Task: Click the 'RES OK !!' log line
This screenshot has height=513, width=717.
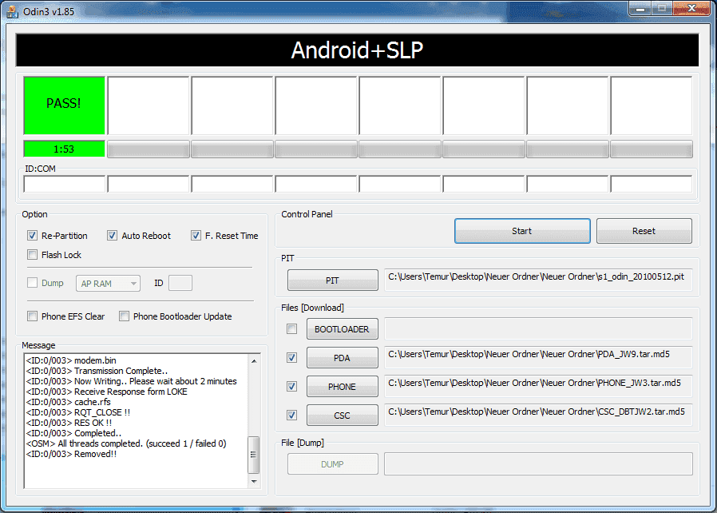Action: 69,423
